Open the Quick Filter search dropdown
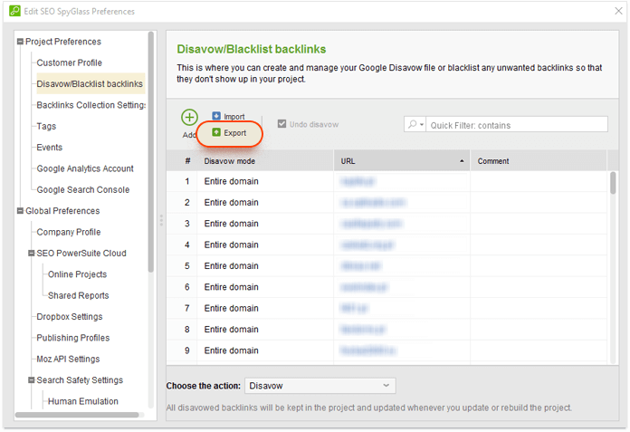 [415, 125]
